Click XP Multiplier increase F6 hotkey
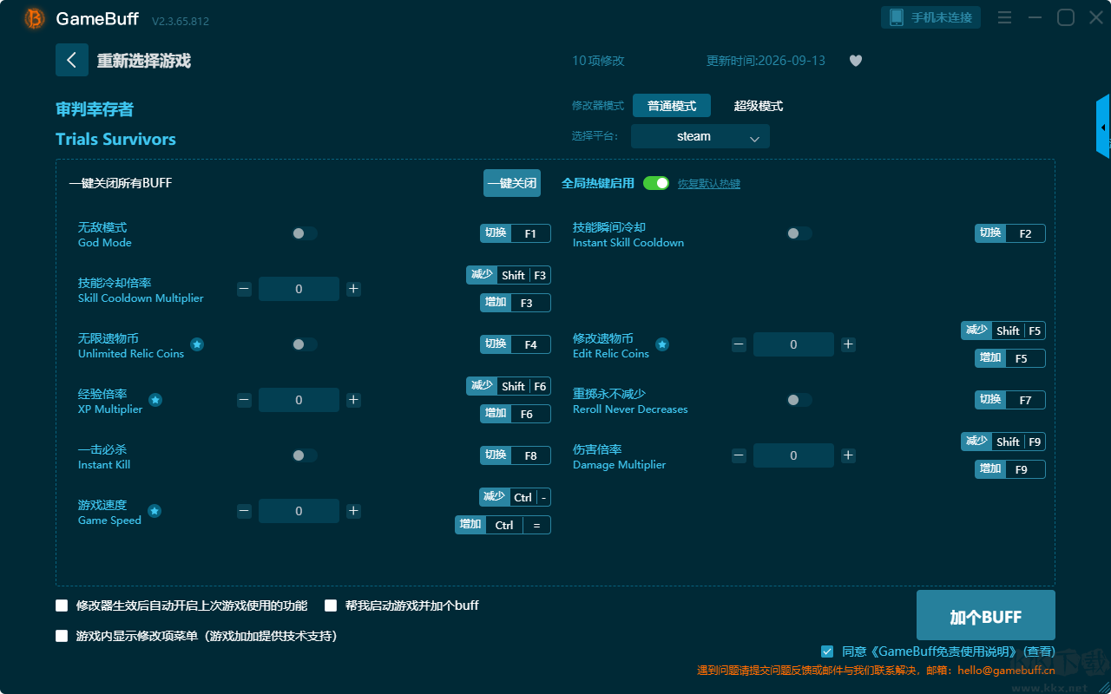The image size is (1111, 694). pyautogui.click(x=516, y=414)
